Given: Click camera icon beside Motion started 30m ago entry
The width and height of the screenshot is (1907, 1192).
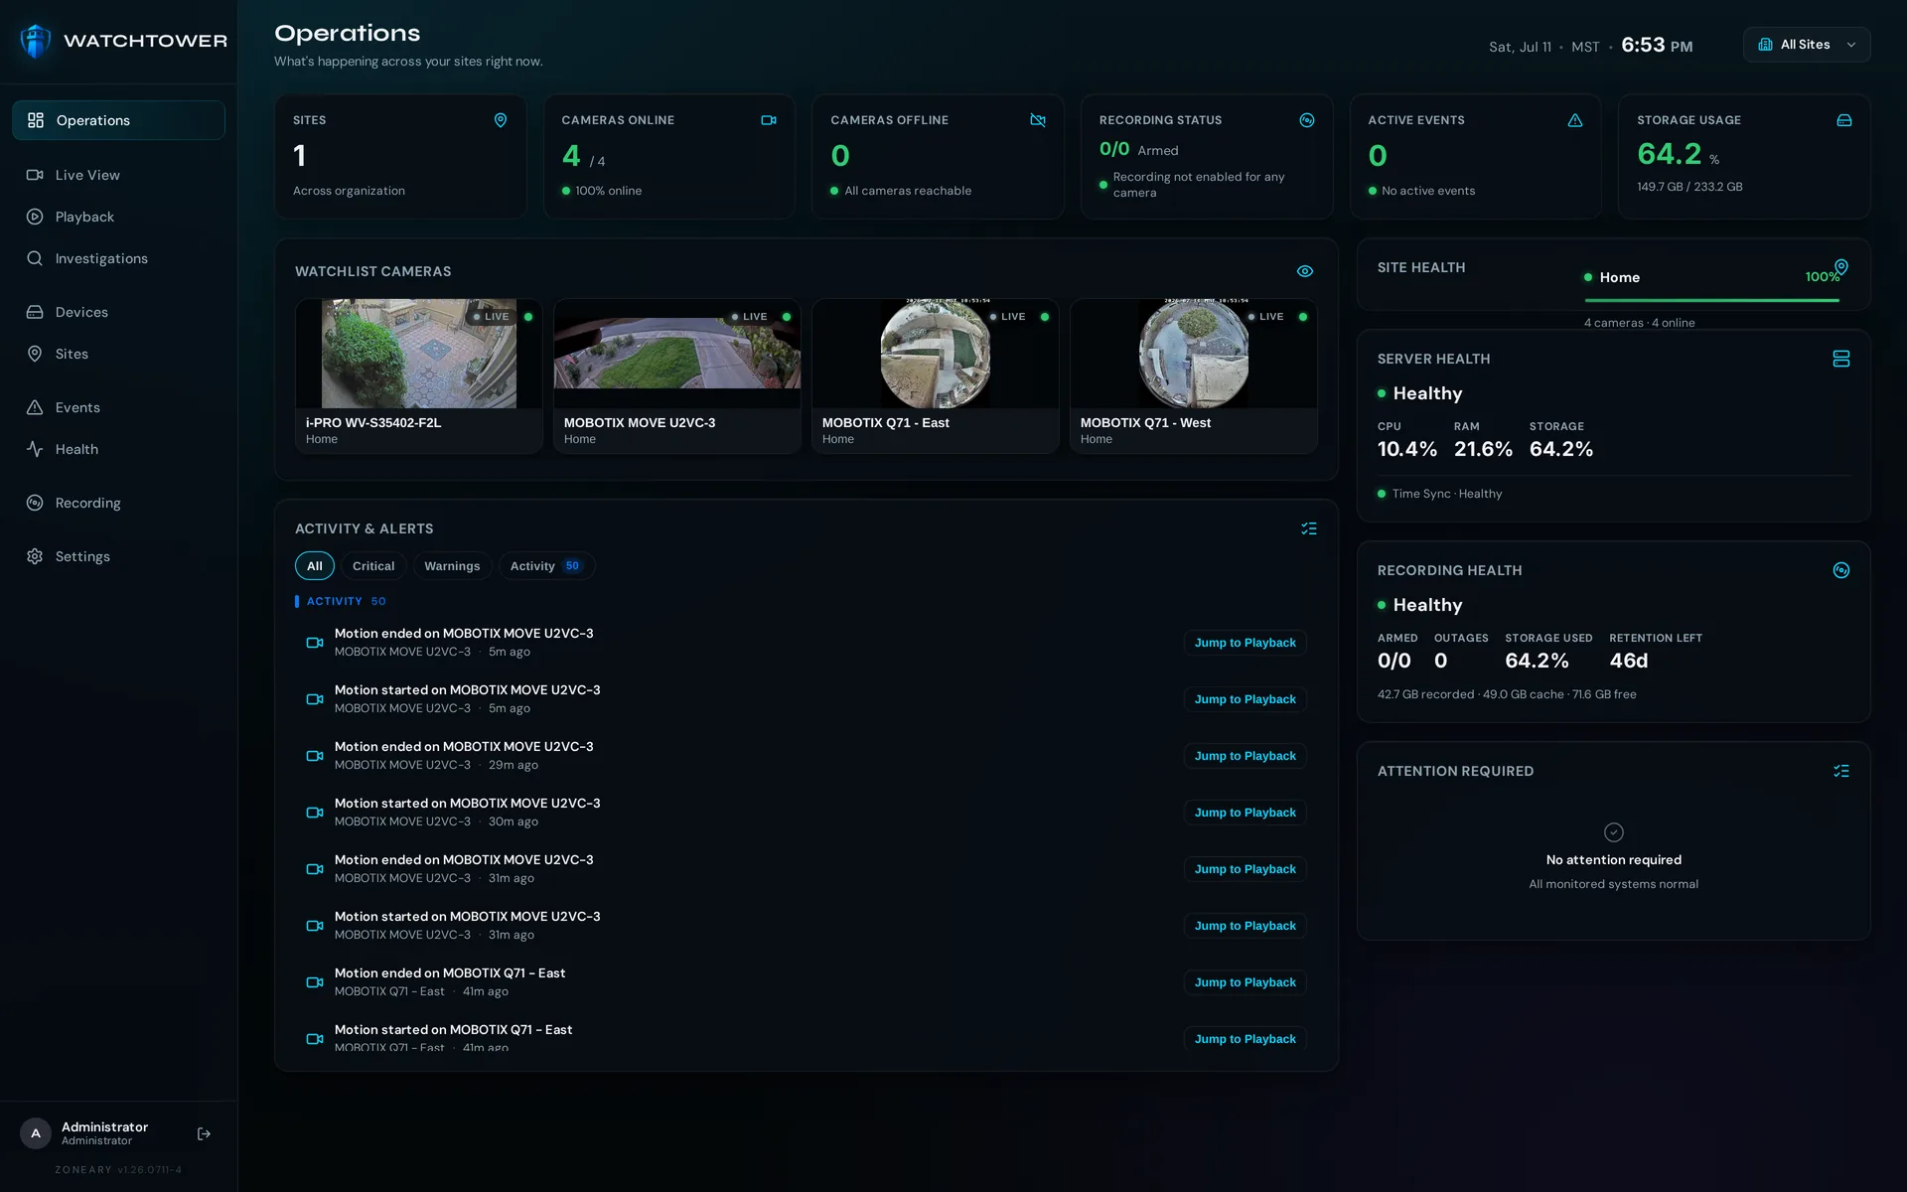Looking at the screenshot, I should 315,813.
